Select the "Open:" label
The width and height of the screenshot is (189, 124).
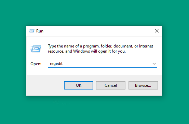click(x=36, y=64)
